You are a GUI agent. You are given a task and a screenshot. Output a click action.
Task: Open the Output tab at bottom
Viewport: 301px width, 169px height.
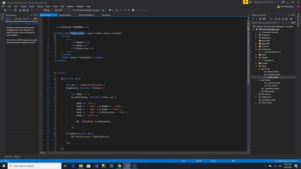tap(17, 156)
